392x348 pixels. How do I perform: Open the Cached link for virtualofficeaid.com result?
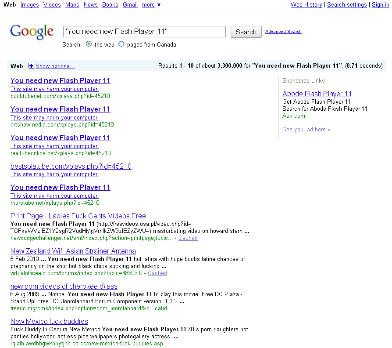pyautogui.click(x=157, y=273)
